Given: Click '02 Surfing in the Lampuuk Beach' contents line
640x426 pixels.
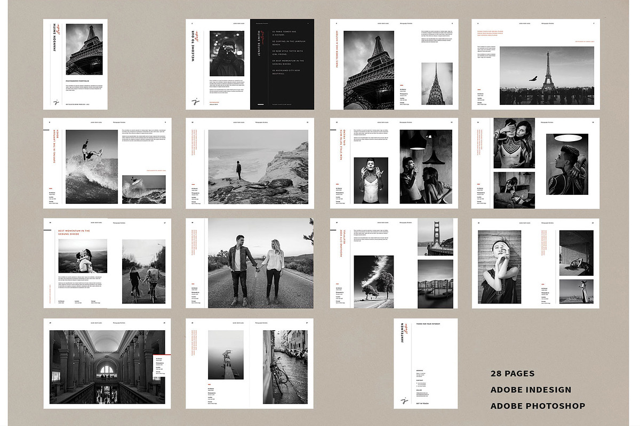Looking at the screenshot, I should pyautogui.click(x=289, y=42).
